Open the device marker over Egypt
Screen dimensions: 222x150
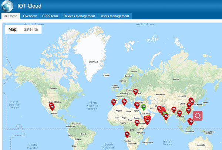(137, 105)
